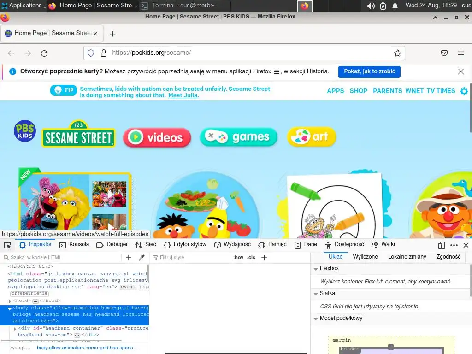Click the games button
Screen dimensions: 472x354
pos(238,137)
